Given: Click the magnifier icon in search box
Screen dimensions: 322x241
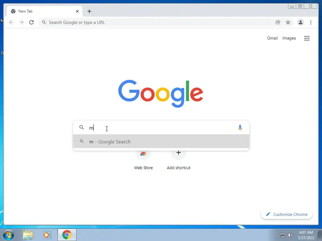Looking at the screenshot, I should pos(81,127).
